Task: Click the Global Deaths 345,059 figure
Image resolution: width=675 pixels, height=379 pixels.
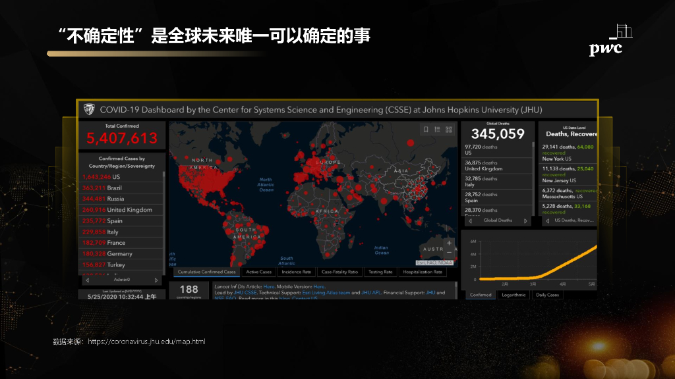Action: 498,134
